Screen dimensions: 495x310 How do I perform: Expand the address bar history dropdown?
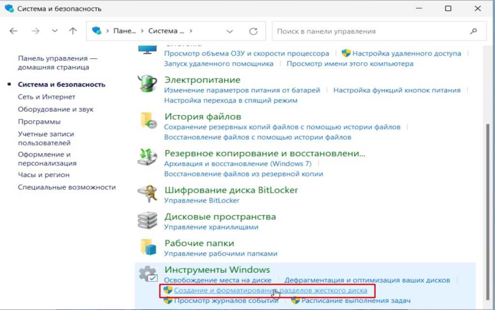click(x=230, y=31)
